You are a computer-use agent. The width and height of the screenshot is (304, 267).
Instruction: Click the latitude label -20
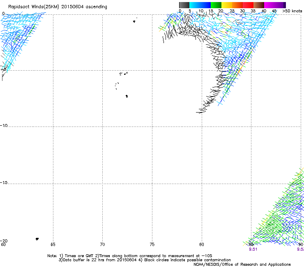tap(4, 241)
